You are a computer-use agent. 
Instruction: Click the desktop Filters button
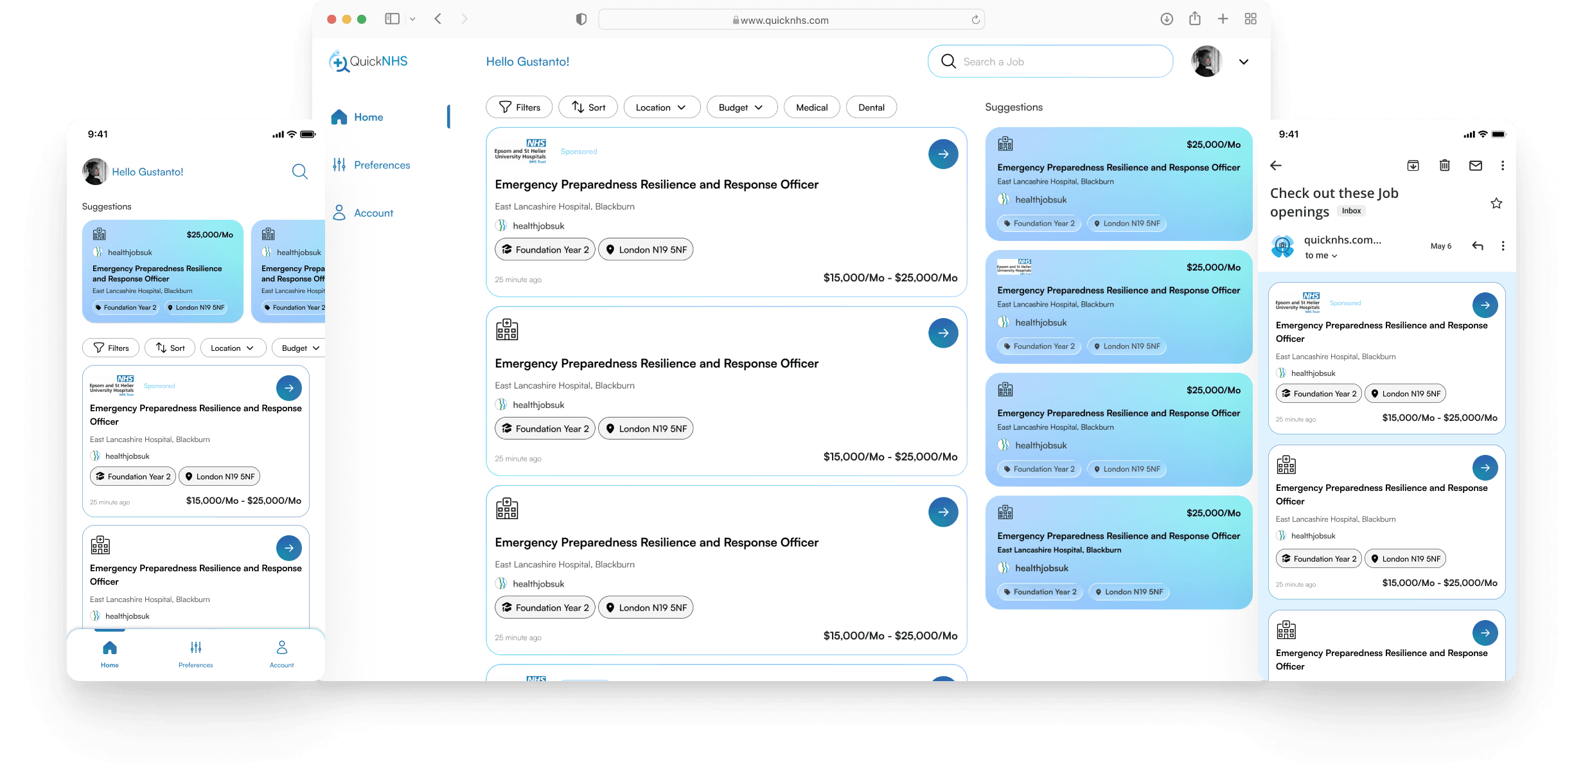(x=519, y=107)
